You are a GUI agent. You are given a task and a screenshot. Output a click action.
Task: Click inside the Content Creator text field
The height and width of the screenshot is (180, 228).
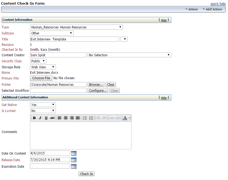(58, 55)
